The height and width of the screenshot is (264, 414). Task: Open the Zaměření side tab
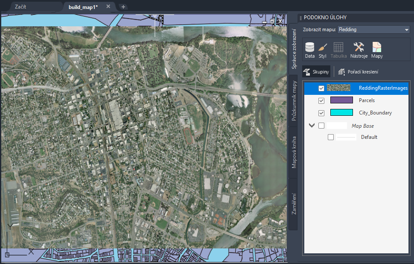294,204
